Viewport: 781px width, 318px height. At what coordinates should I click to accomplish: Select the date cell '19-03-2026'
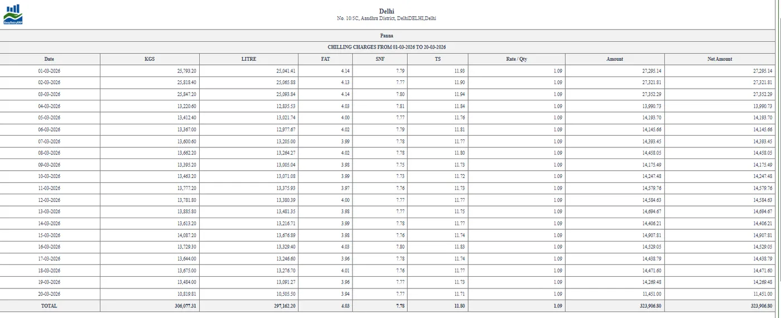50,282
